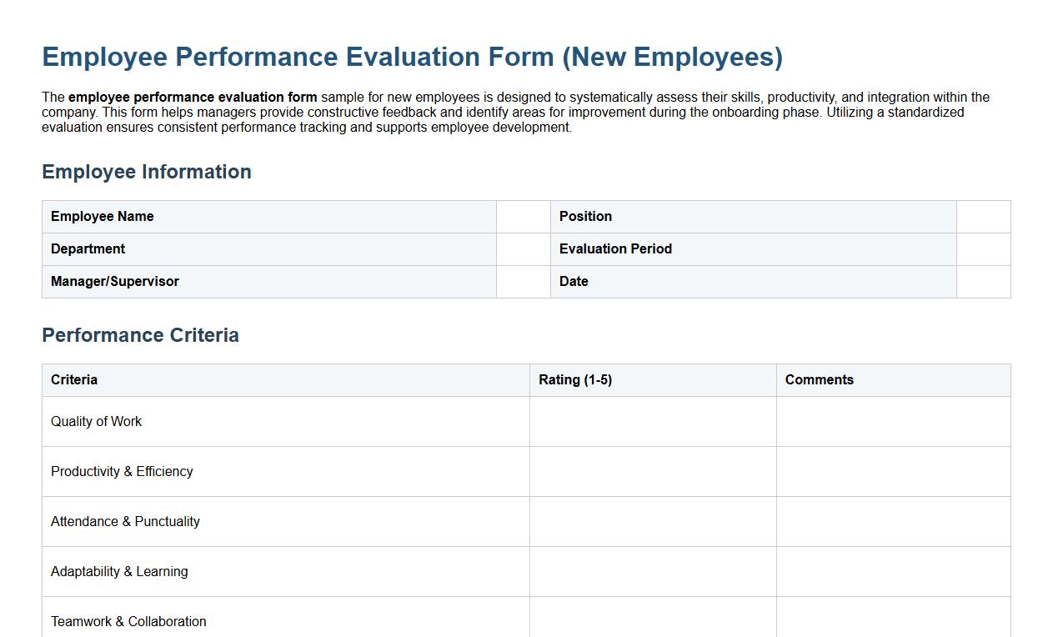Select the Rating cell for Quality of Work
Viewport: 1053px width, 637px height.
(653, 421)
